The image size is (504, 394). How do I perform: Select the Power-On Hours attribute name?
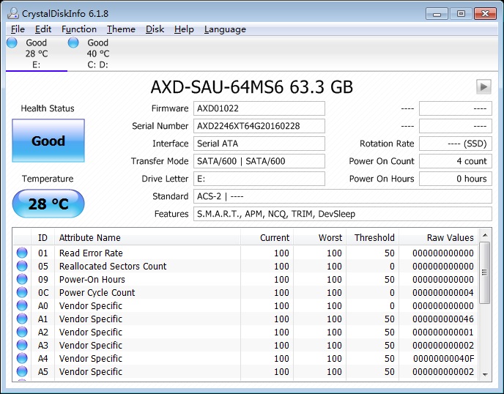(x=92, y=279)
